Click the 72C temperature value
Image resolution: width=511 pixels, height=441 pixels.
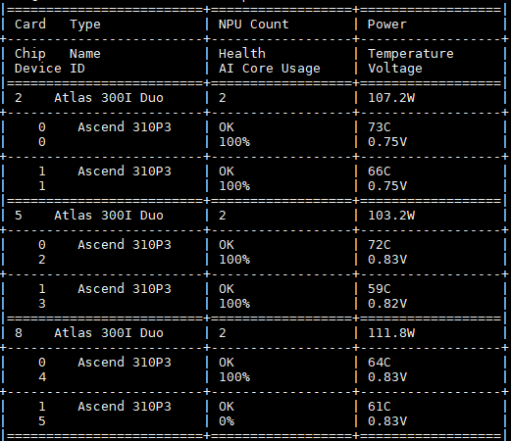(380, 245)
